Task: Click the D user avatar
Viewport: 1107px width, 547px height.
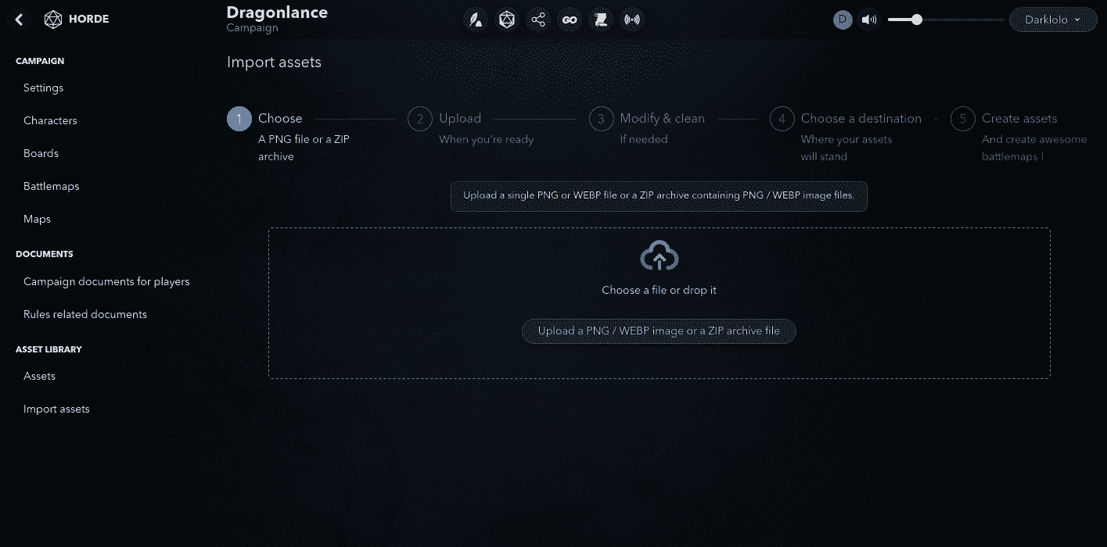Action: click(843, 20)
